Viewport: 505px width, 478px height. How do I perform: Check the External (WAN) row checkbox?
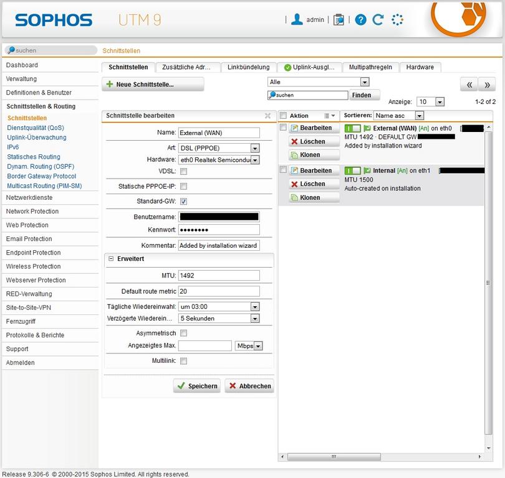283,128
